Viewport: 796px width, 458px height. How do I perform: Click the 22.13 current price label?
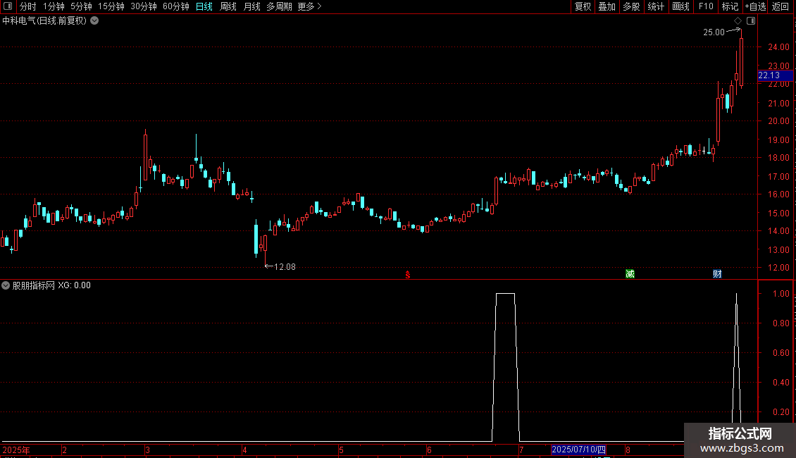coord(775,75)
